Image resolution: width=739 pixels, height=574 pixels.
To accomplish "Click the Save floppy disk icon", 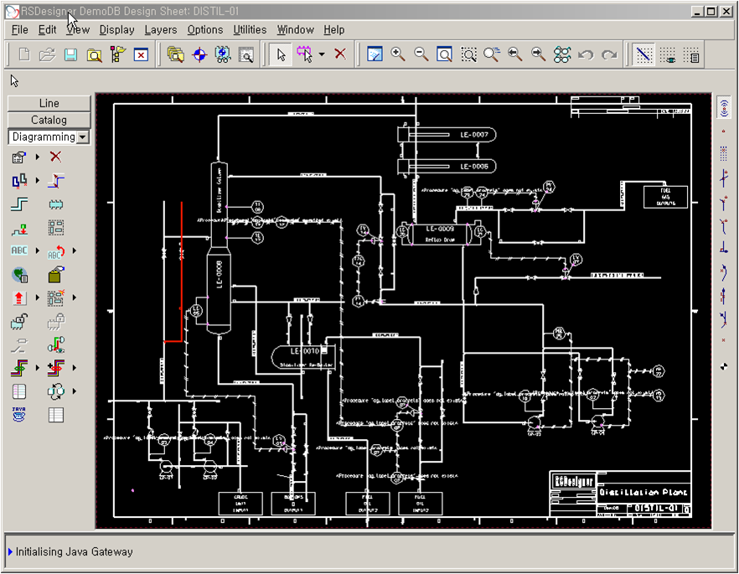I will click(x=70, y=54).
